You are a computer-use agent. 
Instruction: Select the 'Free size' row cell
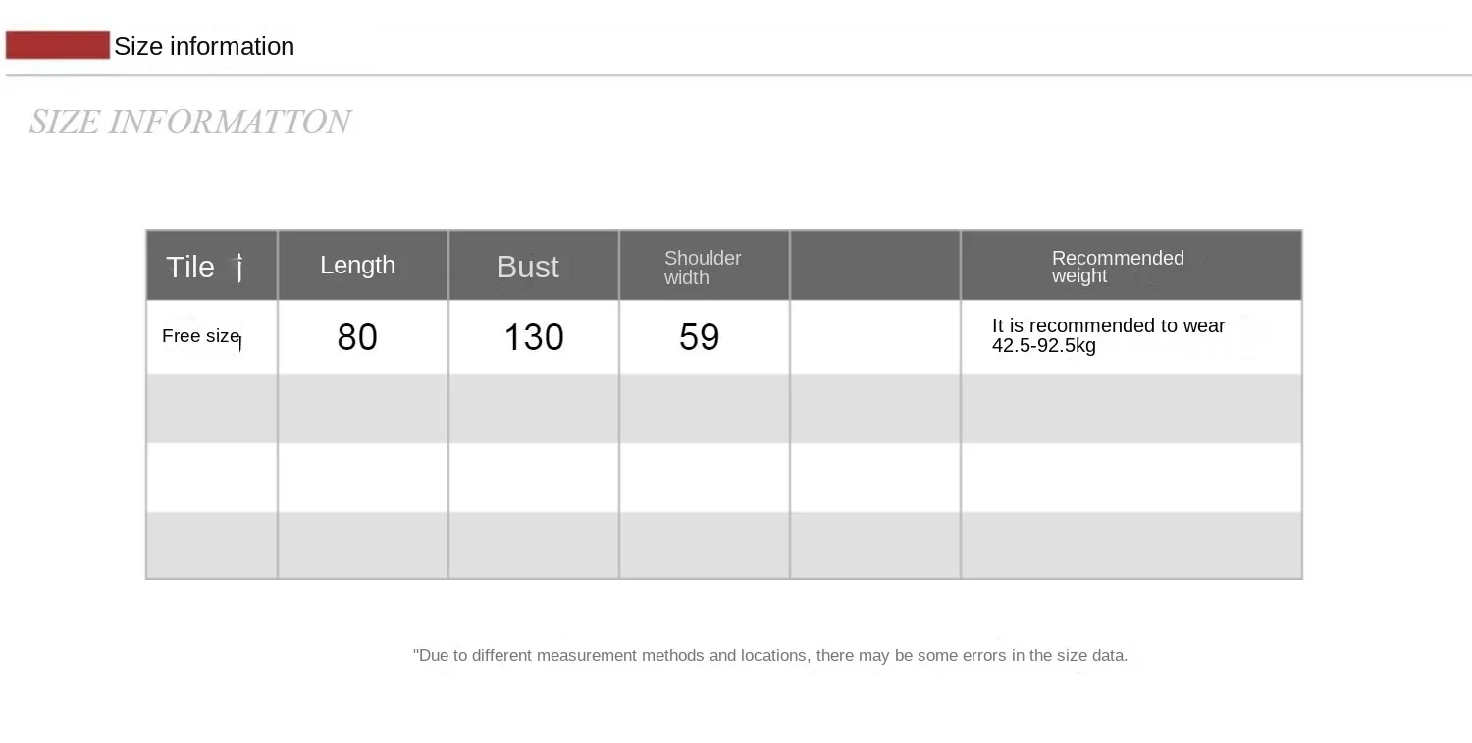tap(212, 337)
